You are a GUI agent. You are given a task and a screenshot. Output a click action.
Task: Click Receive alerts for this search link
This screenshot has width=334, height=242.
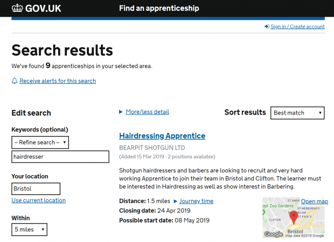click(58, 81)
